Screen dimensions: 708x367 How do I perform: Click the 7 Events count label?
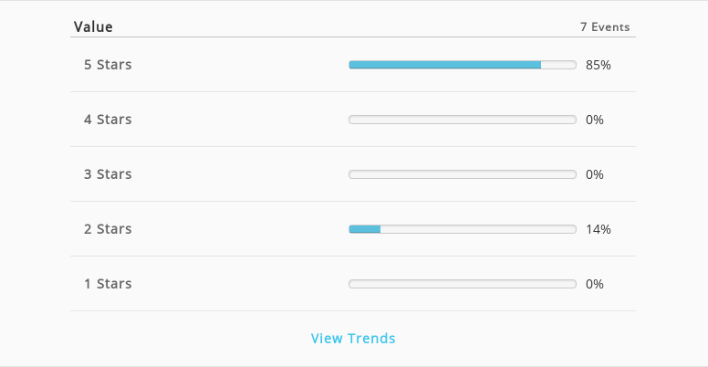605,27
